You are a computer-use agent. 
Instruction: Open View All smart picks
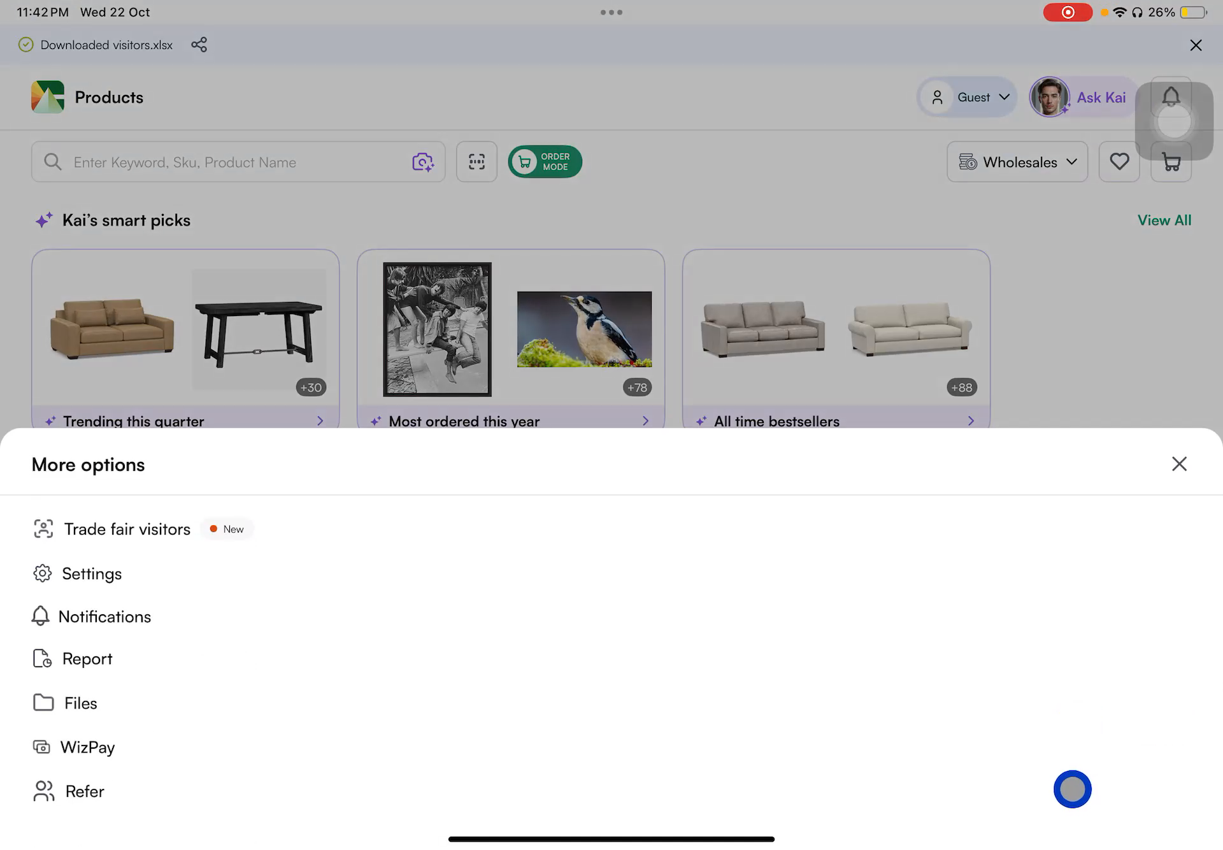(x=1164, y=220)
